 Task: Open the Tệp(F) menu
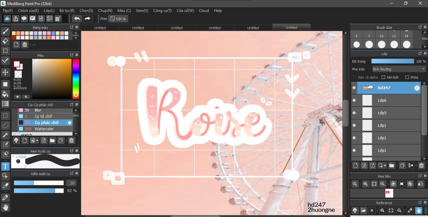pyautogui.click(x=8, y=10)
